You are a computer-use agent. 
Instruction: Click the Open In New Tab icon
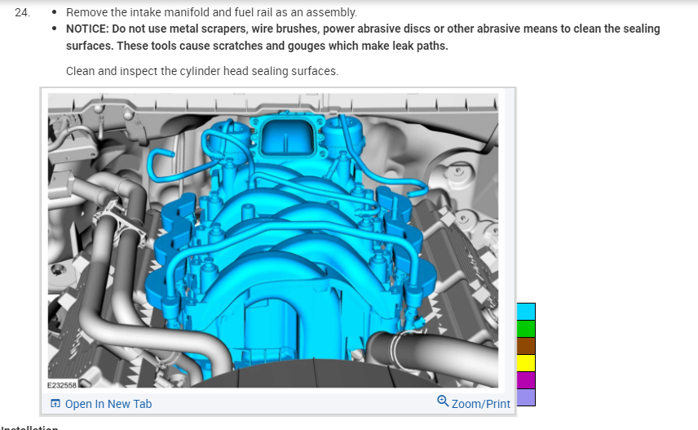55,404
